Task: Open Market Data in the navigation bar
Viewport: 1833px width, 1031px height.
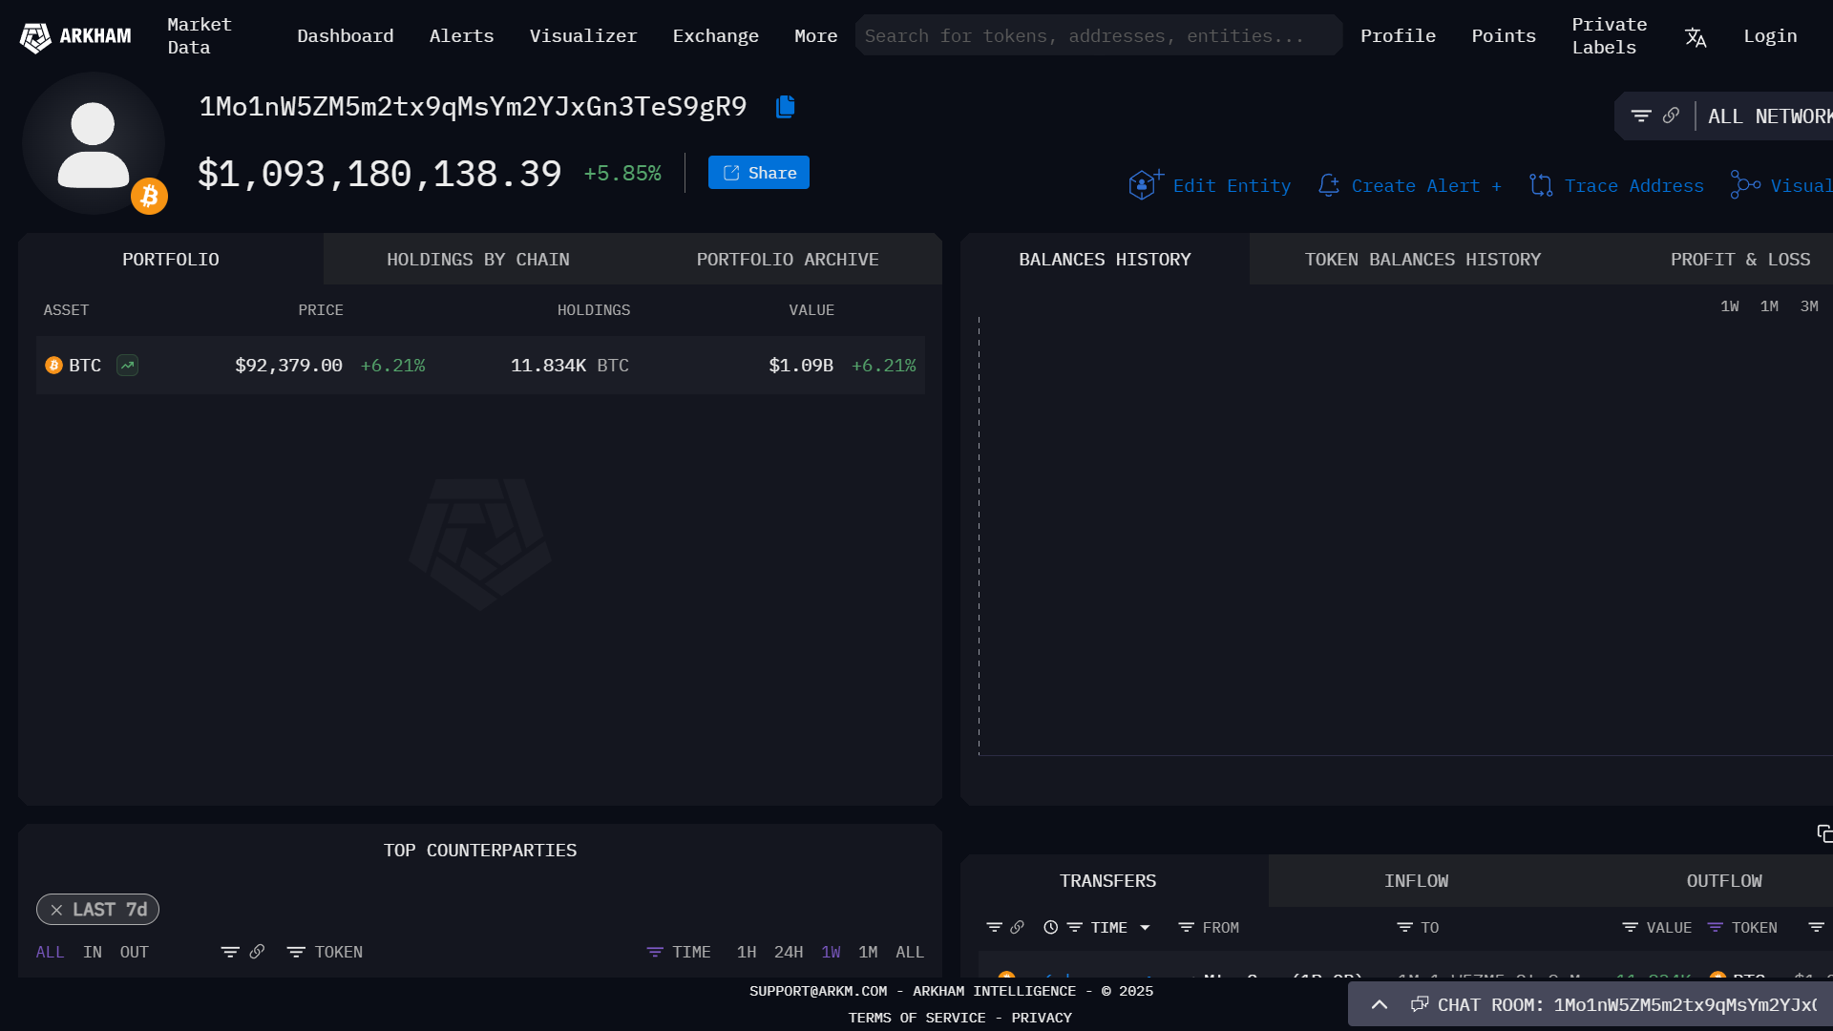Action: tap(200, 36)
